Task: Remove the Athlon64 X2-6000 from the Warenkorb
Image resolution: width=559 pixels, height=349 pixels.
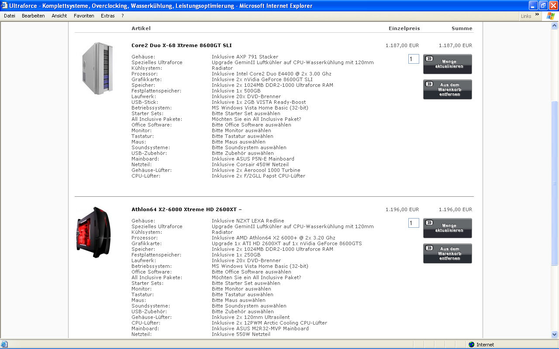Action: coord(447,253)
